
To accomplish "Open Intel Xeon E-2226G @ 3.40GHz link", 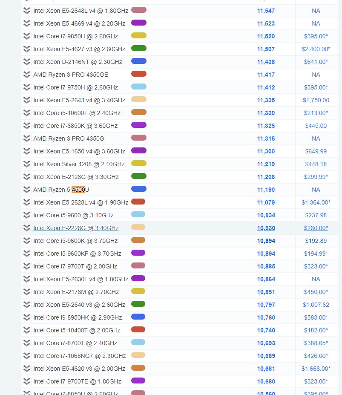I will point(76,228).
